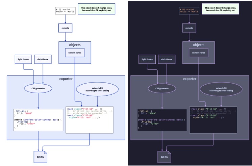Viewport: 252px width, 166px height.
Task: Select the light theme node in dark diagram
Action: [x=147, y=59]
